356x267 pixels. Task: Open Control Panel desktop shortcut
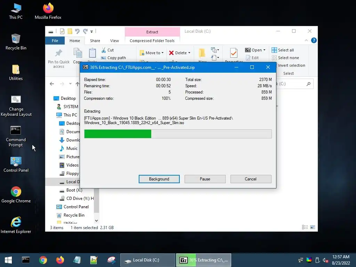tap(16, 164)
